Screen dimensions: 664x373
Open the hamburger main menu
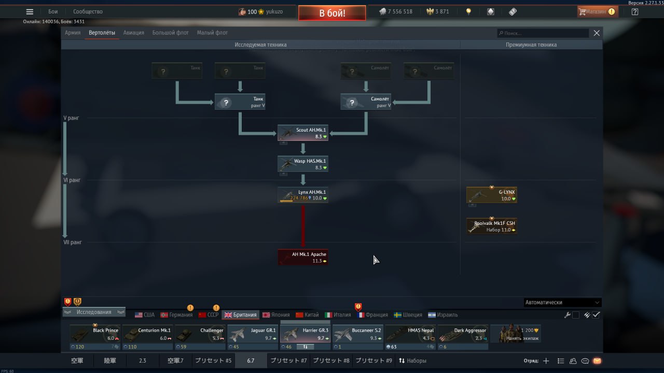tap(30, 11)
